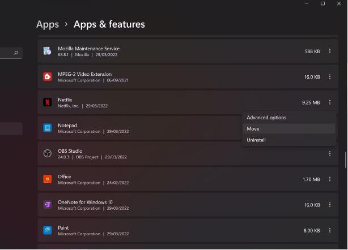Viewport: 348px width, 250px height.
Task: Click the Office app icon
Action: [47, 179]
